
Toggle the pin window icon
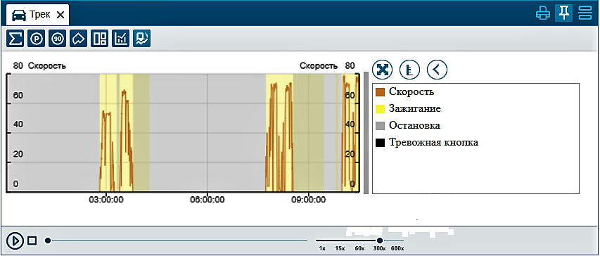[563, 14]
